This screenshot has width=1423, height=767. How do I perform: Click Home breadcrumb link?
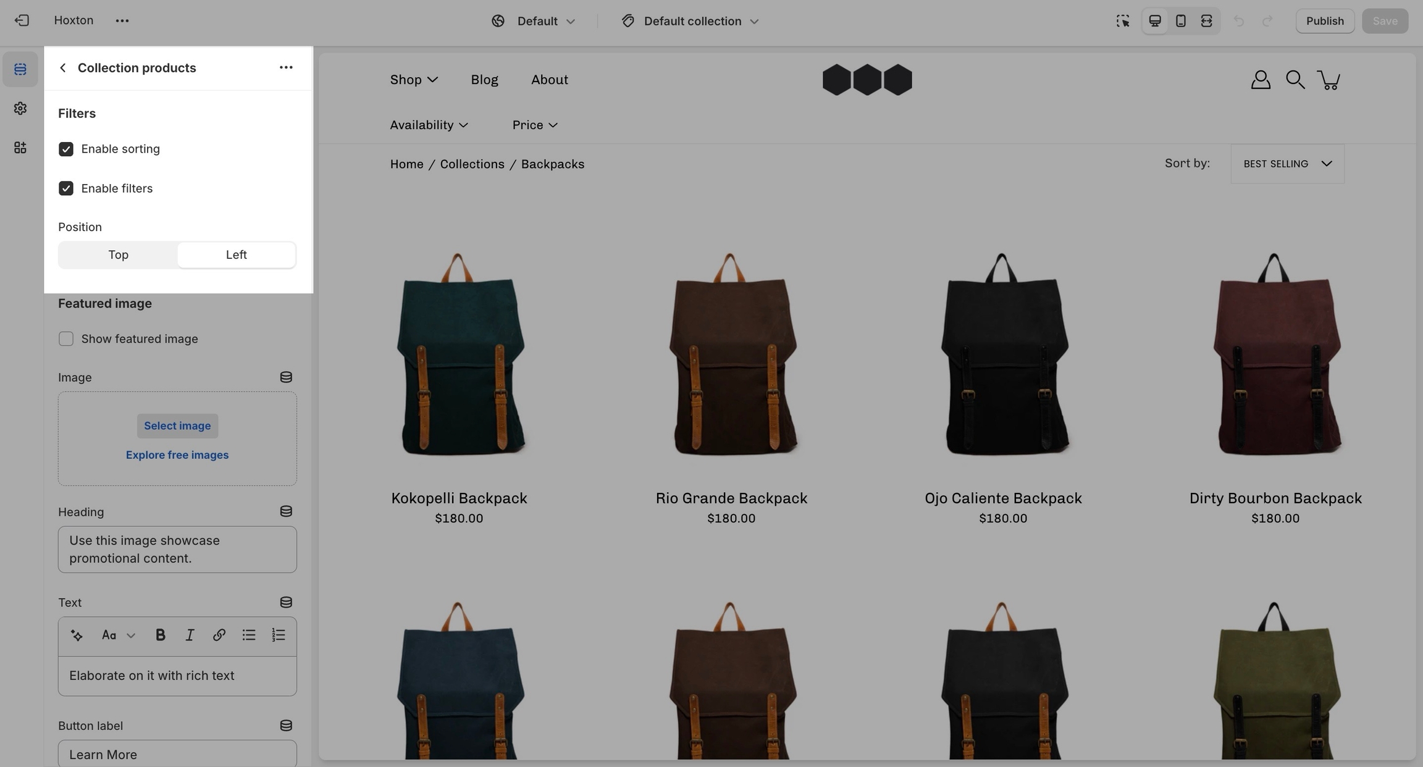[x=406, y=164]
